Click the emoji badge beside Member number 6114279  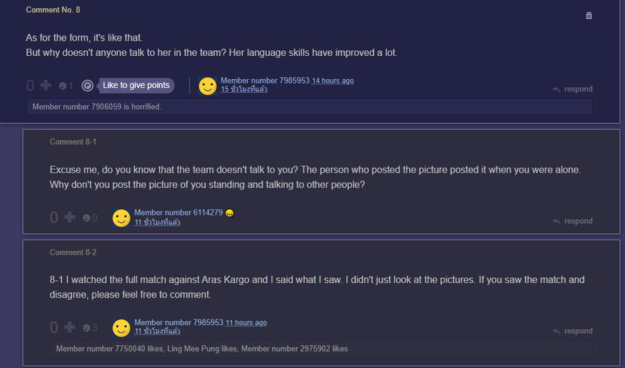230,213
